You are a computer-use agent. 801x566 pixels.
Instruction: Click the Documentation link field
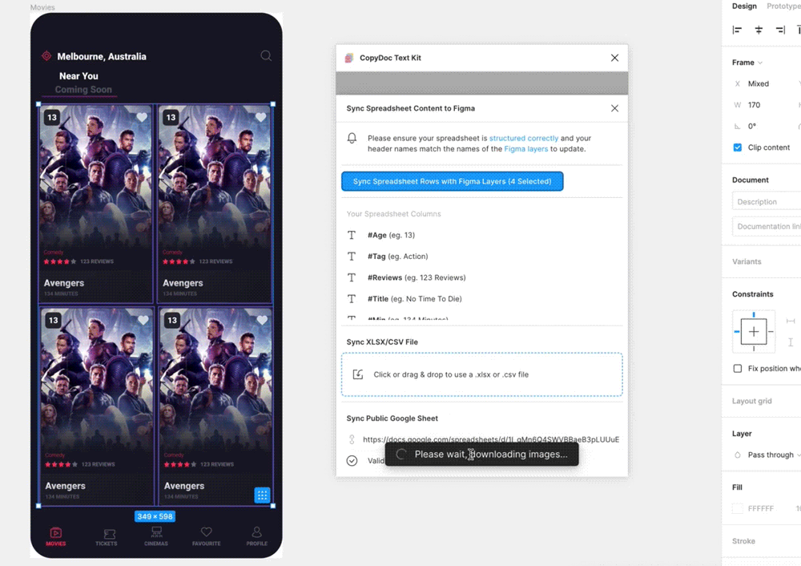767,226
